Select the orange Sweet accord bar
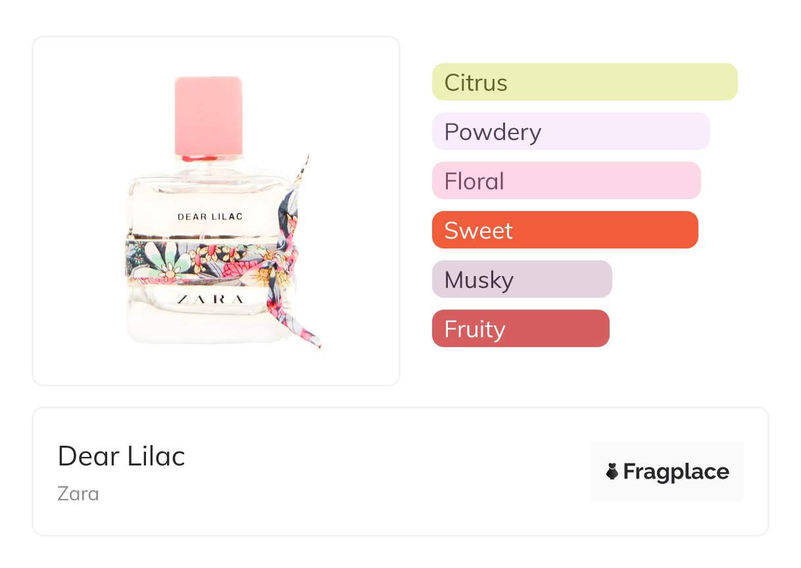Screen dimensions: 801x568 click(x=565, y=230)
